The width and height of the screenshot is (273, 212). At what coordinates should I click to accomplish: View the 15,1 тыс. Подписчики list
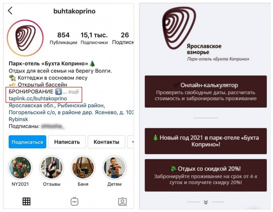pos(94,38)
